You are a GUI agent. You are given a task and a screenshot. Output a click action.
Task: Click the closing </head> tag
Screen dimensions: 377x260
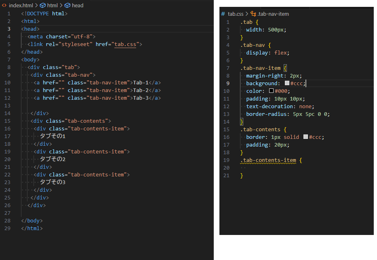click(x=32, y=52)
